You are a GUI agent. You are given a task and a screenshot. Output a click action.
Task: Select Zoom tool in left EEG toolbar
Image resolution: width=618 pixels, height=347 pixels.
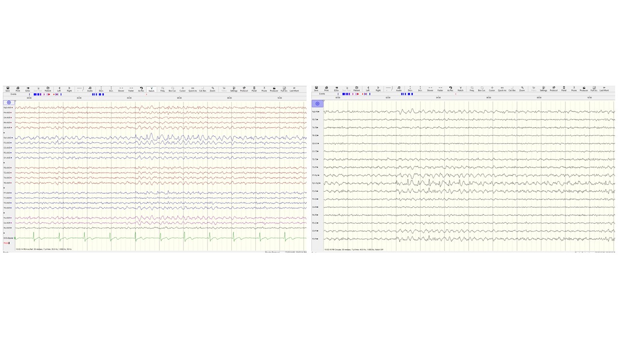(212, 89)
